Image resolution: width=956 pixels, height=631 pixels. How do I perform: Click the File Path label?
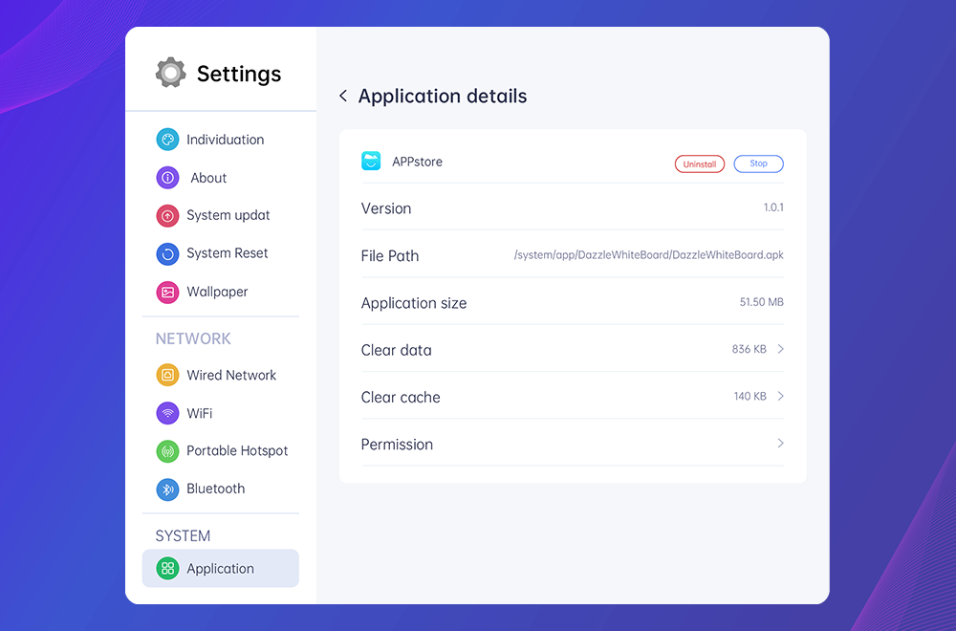(x=390, y=256)
